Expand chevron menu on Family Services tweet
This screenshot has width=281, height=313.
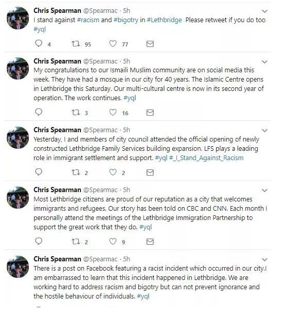point(265,131)
